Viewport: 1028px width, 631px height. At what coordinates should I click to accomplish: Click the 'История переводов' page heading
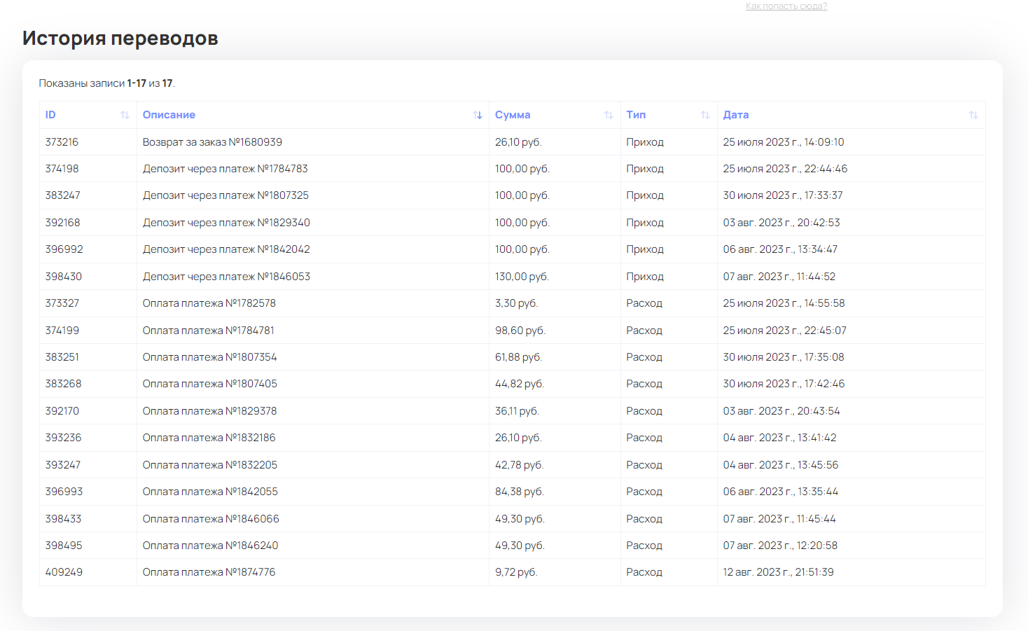tap(120, 38)
